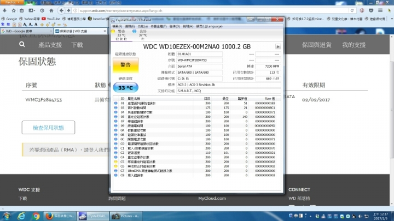Click the taskbar clock
Image resolution: width=394 pixels, height=221 pixels.
point(380,216)
